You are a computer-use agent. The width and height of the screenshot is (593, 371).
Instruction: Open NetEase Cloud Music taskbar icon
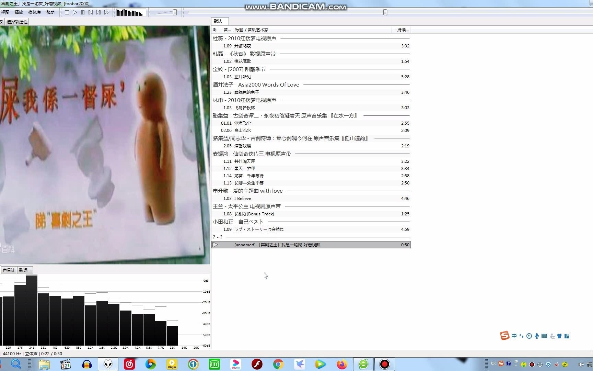click(x=129, y=364)
